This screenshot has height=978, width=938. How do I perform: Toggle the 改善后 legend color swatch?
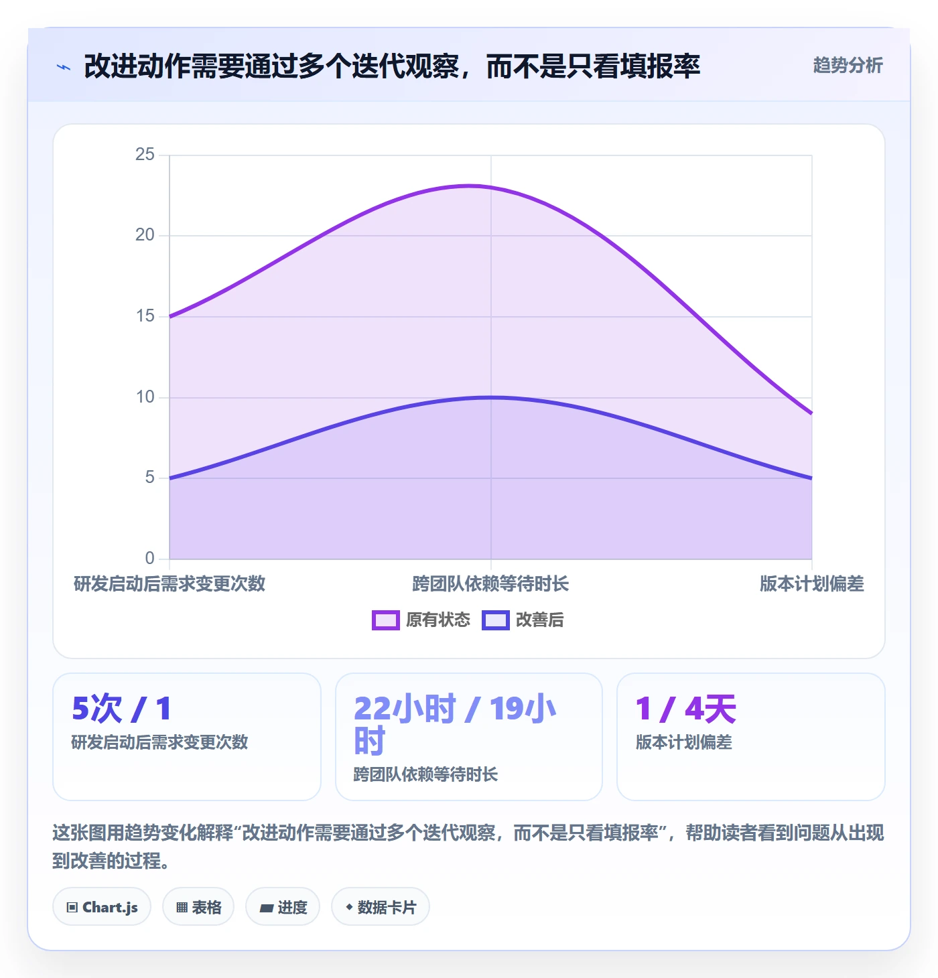(496, 620)
